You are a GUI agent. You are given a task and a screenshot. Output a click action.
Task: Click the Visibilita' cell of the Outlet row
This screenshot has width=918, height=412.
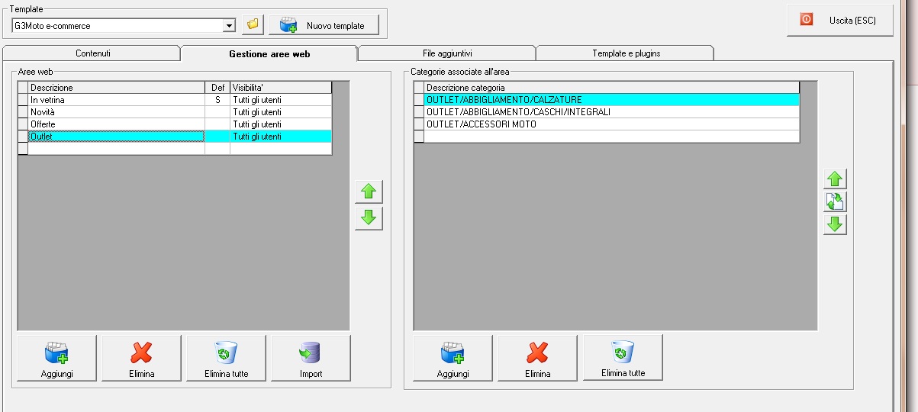[281, 137]
